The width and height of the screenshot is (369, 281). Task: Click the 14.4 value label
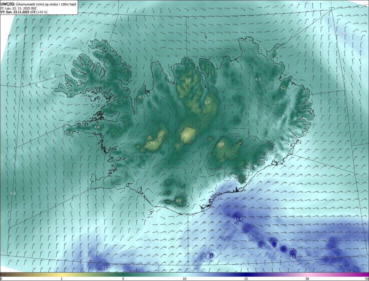[x=238, y=219]
